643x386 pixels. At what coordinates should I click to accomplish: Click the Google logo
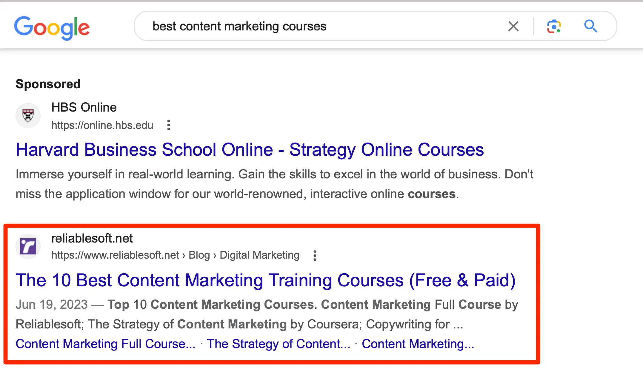(52, 27)
